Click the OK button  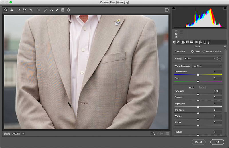pos(217,142)
